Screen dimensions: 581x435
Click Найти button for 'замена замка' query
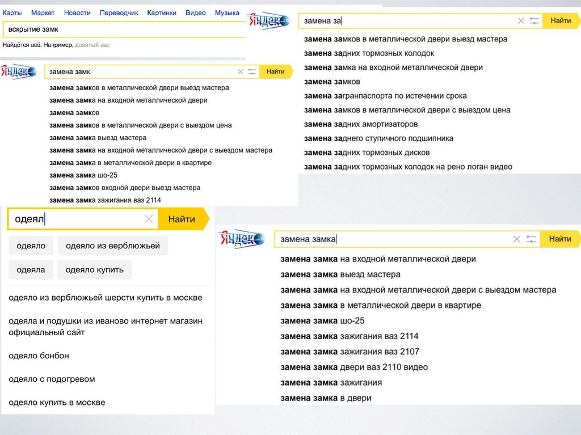pos(560,239)
